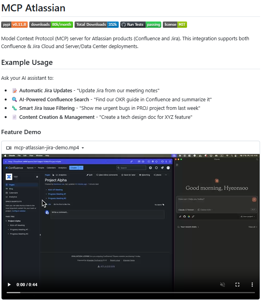This screenshot has width=262, height=301.
Task: Click the Claude send arrow button
Action: tap(254, 199)
